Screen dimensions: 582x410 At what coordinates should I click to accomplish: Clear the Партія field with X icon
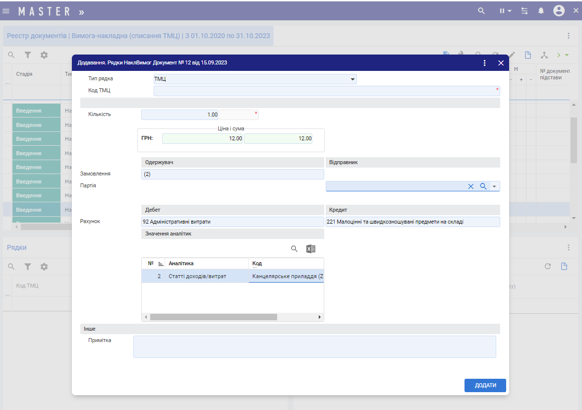click(471, 186)
